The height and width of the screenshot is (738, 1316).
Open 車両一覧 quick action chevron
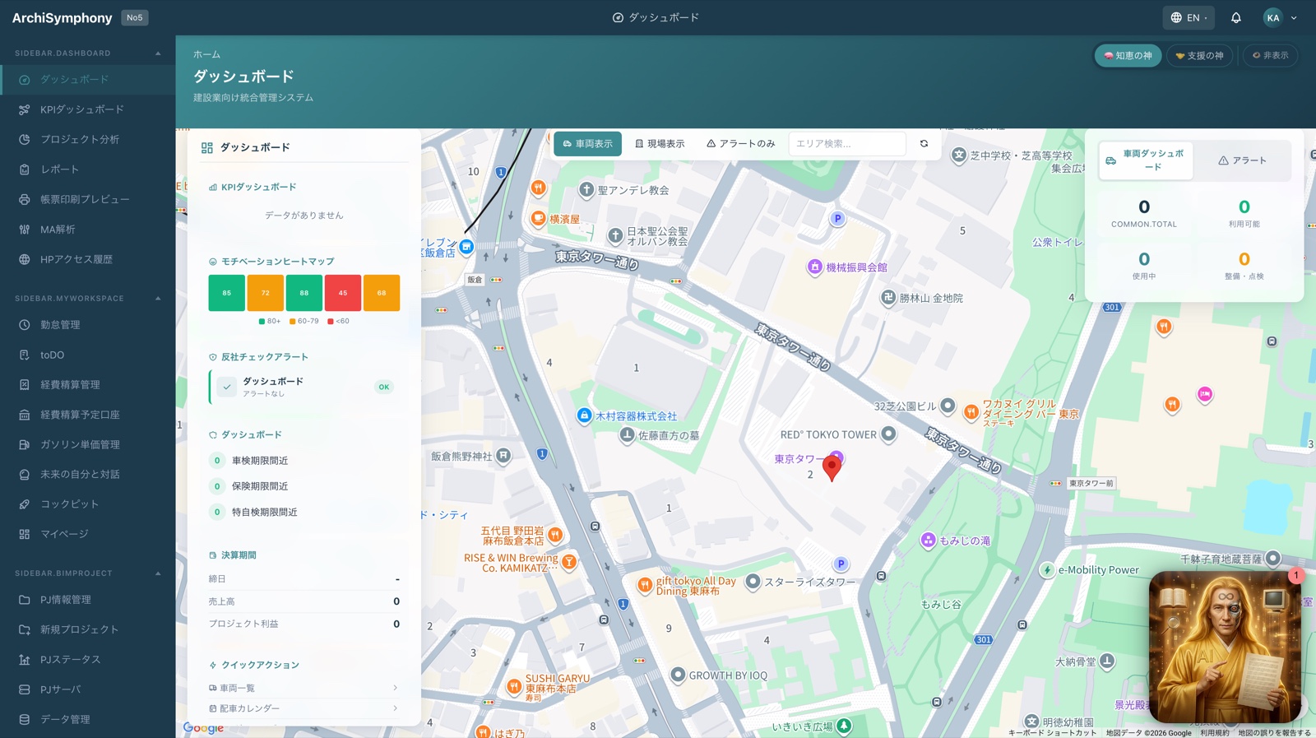click(x=395, y=688)
